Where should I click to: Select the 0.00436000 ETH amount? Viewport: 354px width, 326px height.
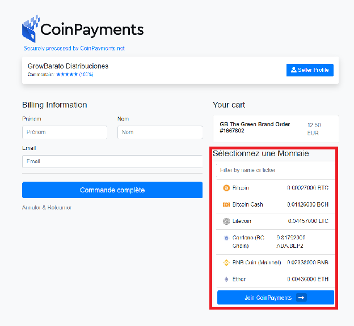tap(307, 280)
